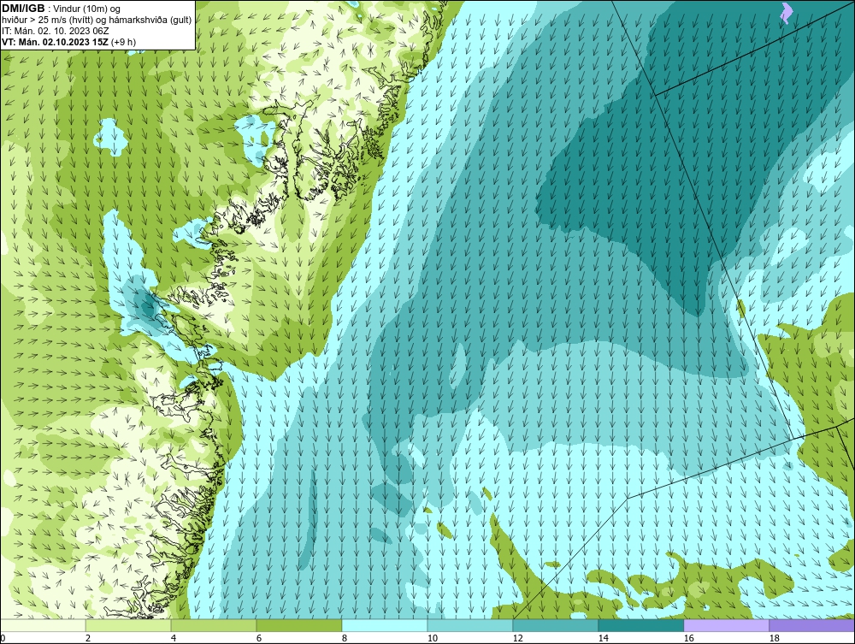Click the 0–2 m/s pale legend swatch
Image resolution: width=855 pixels, height=644 pixels.
(x=43, y=625)
